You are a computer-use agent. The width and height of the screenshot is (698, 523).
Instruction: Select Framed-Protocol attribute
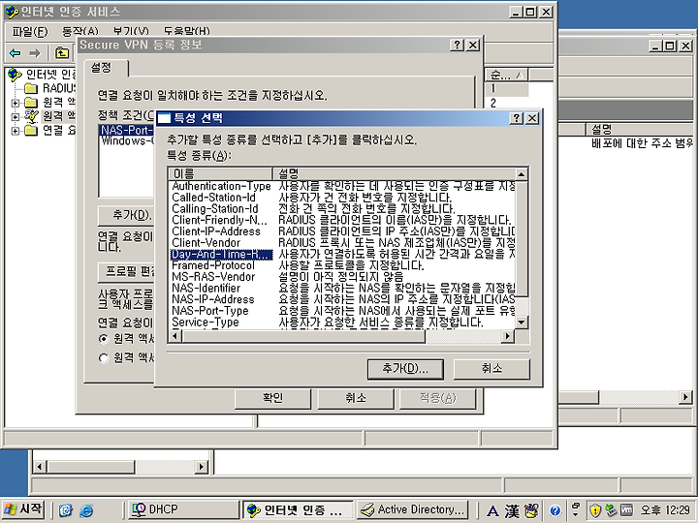point(213,265)
